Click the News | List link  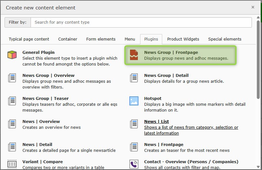[156, 122]
